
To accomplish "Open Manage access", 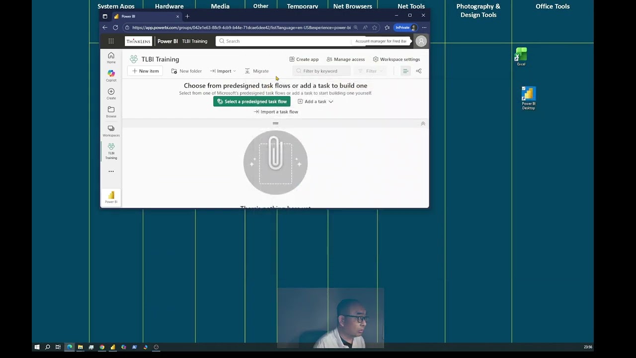I will 345,59.
